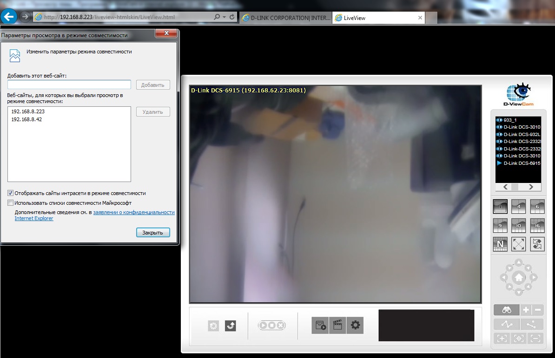This screenshot has height=358, width=555.
Task: Click the D-ViewCam logo
Action: click(x=518, y=94)
